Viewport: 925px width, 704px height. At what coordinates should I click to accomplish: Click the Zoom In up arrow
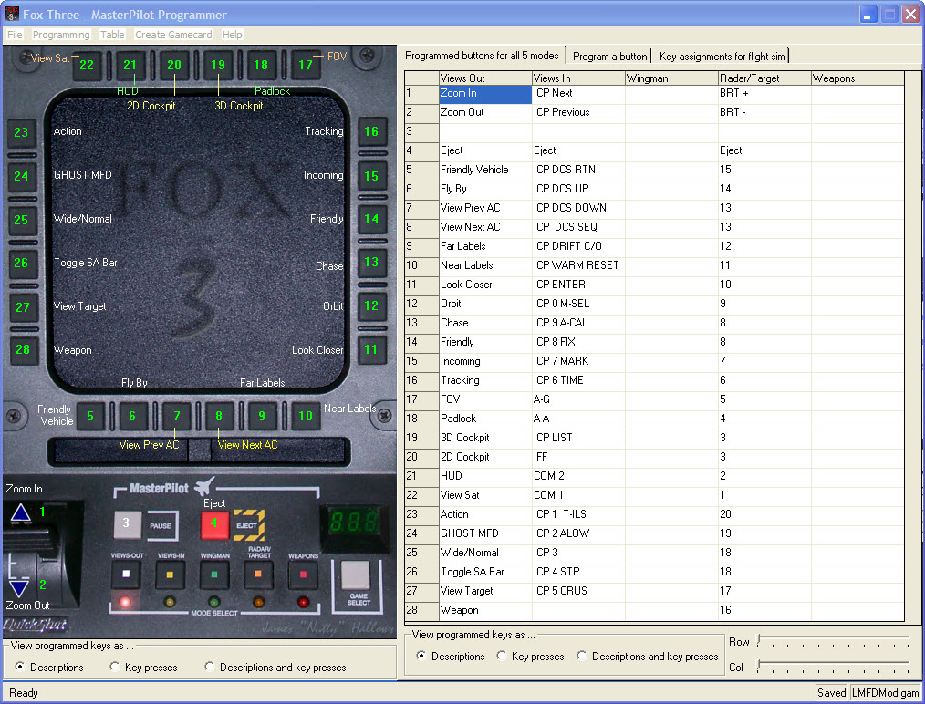tap(21, 513)
